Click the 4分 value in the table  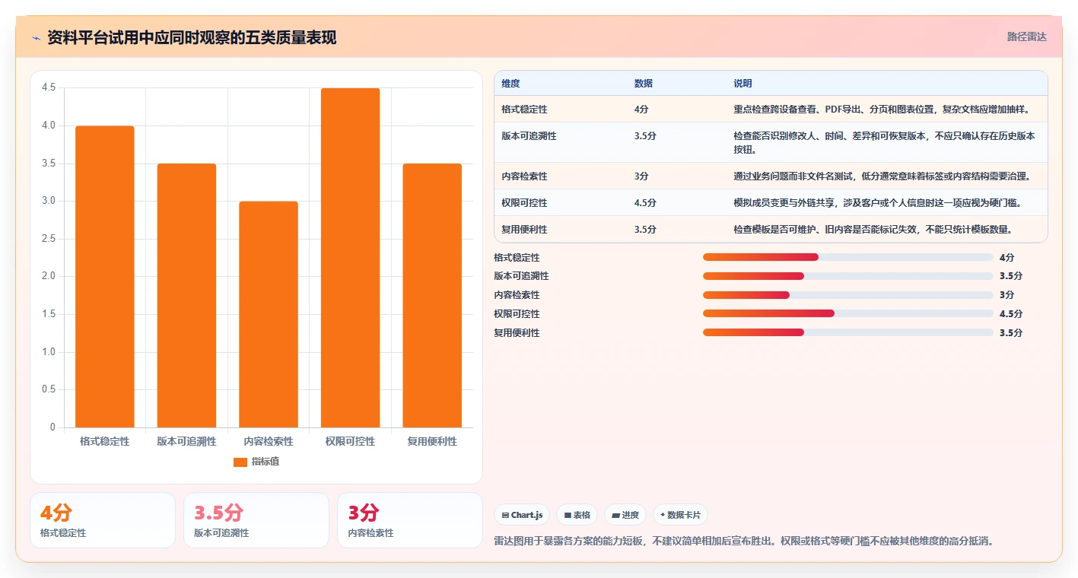[x=641, y=110]
